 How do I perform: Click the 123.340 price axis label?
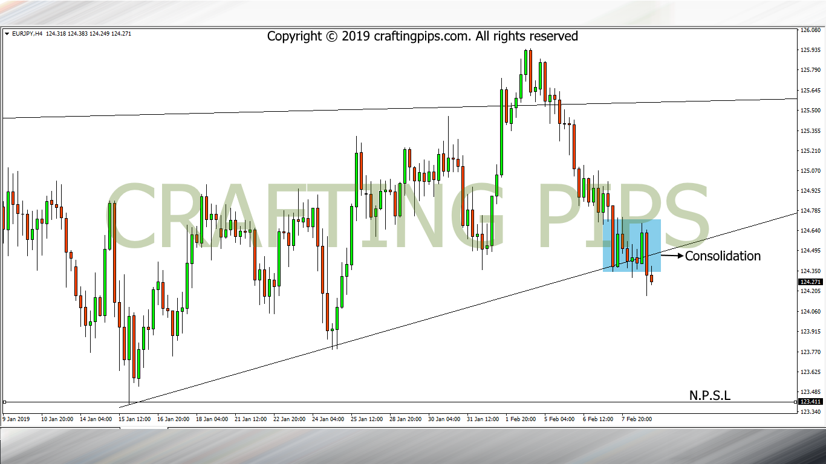pos(810,412)
